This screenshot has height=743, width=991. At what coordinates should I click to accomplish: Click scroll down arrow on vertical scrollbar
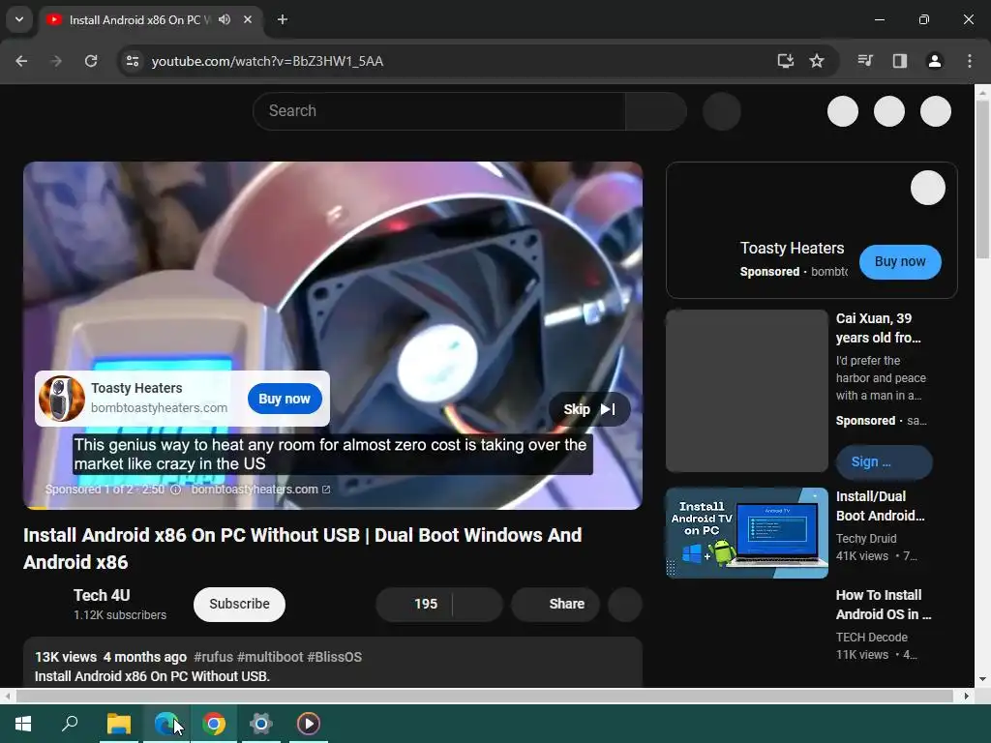pyautogui.click(x=982, y=679)
